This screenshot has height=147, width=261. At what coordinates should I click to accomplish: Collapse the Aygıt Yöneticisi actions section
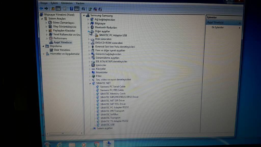(240, 23)
